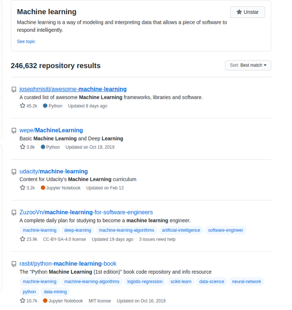Click the repo icon beside udacity/machine-learning
The width and height of the screenshot is (292, 310).
pos(14,171)
